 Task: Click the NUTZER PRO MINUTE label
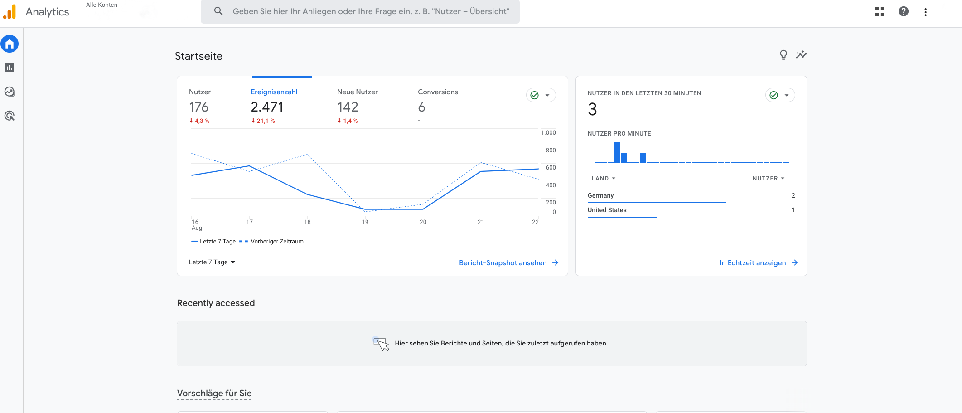pos(619,134)
